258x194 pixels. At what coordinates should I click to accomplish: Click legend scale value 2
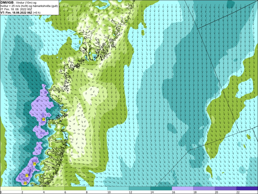[x=22, y=192]
